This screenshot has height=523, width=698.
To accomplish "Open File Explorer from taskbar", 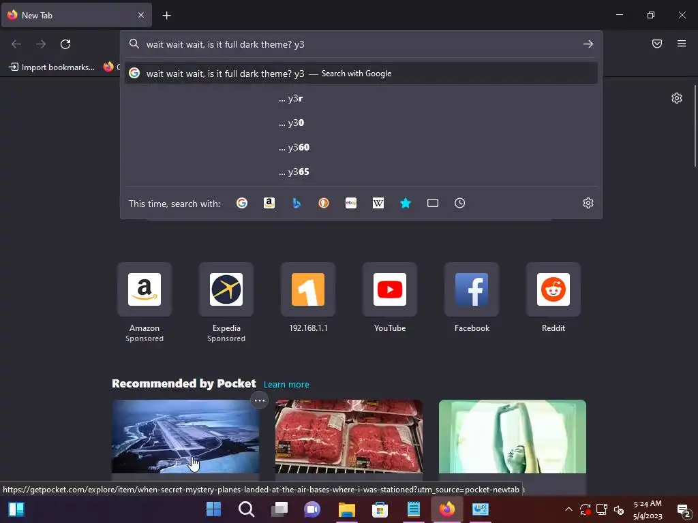I will point(346,509).
